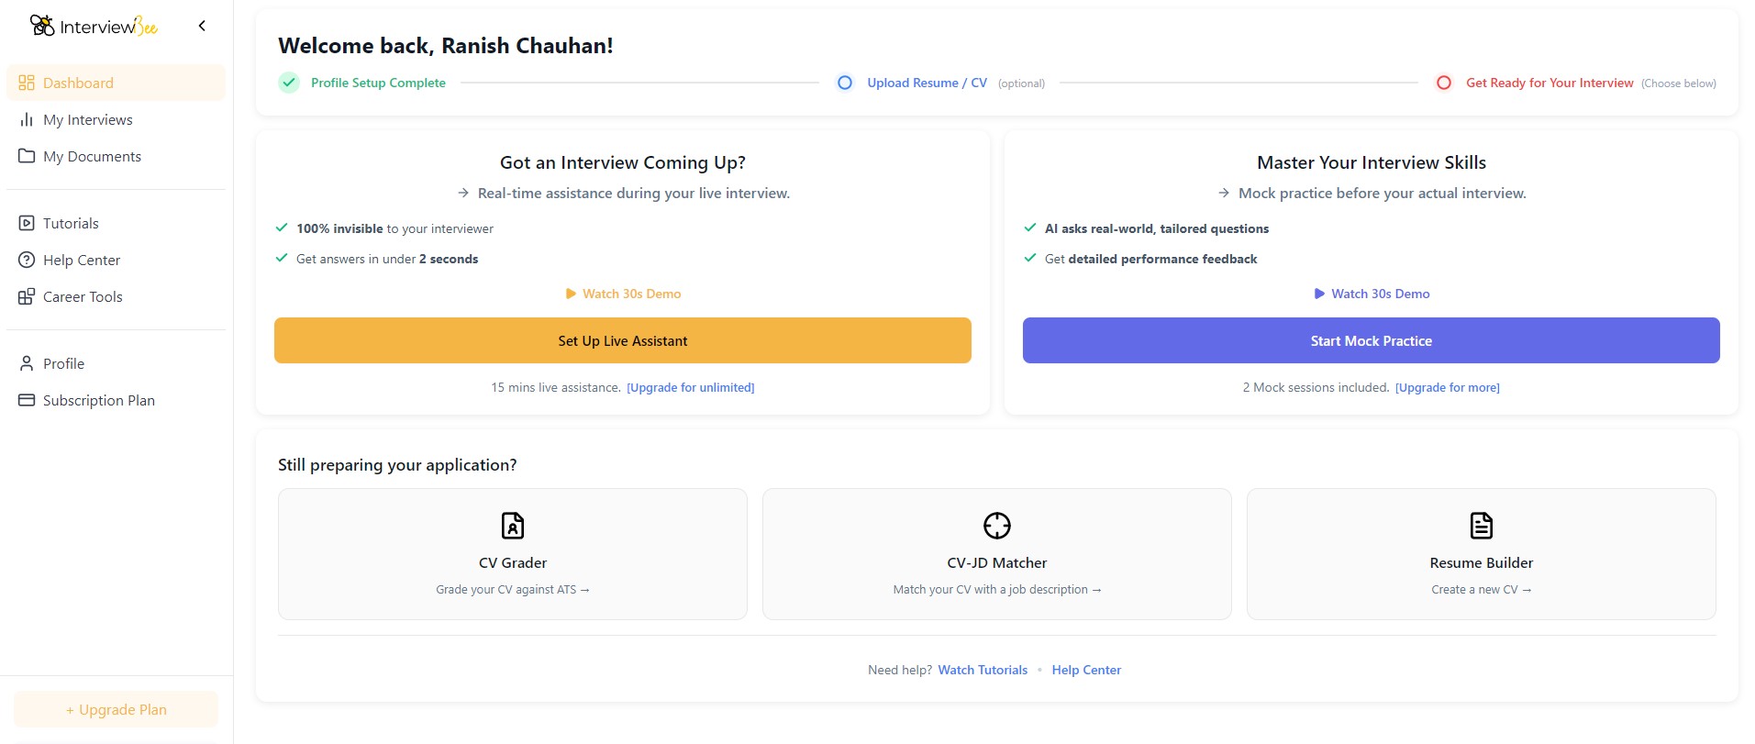Play the orange Watch 30s Demo

click(623, 294)
